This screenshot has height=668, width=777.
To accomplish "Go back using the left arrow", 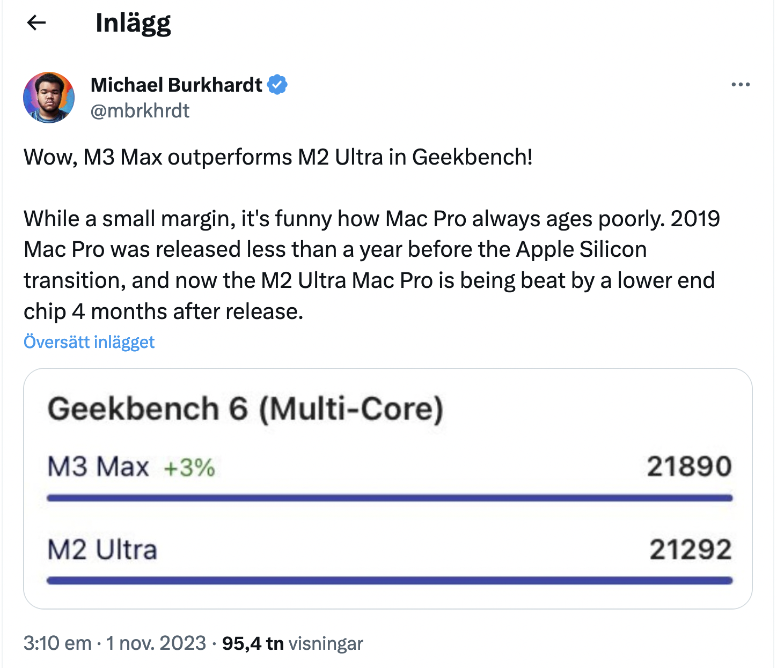I will point(36,23).
